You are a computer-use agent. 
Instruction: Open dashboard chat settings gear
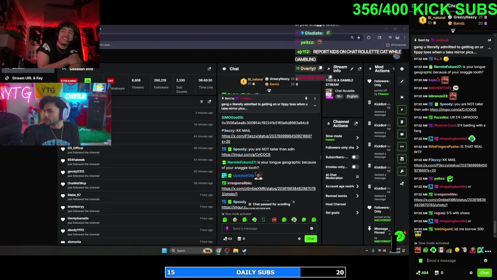pyautogui.click(x=299, y=239)
